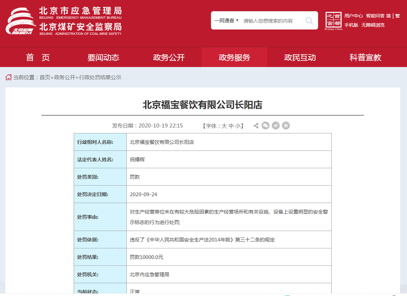Click the star favorite share icon
This screenshot has height=296, width=407.
pyautogui.click(x=286, y=126)
